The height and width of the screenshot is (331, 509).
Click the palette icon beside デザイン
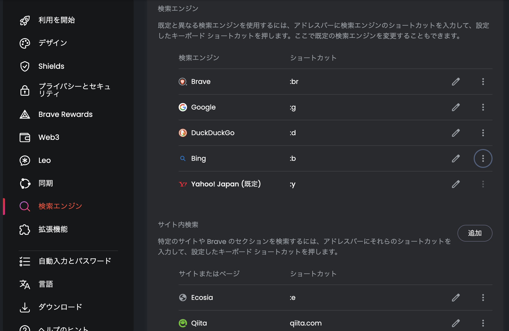point(25,43)
